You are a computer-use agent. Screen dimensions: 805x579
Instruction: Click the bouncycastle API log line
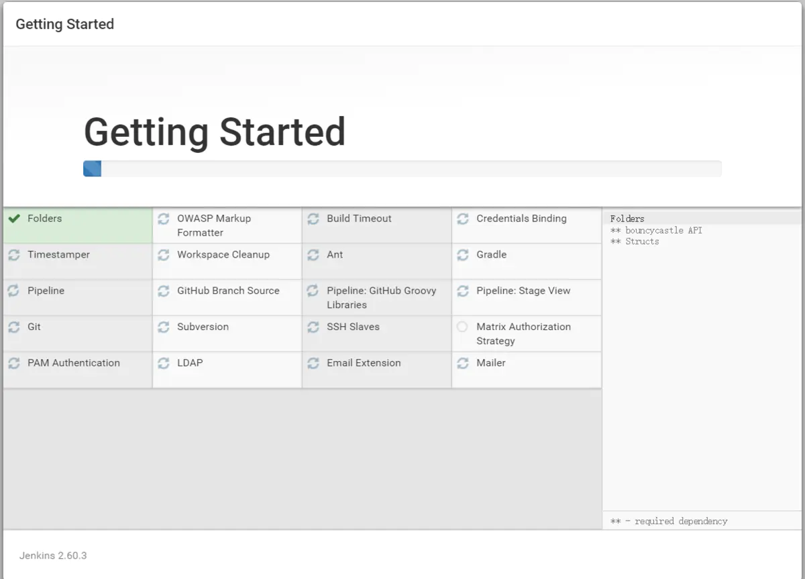pyautogui.click(x=656, y=230)
